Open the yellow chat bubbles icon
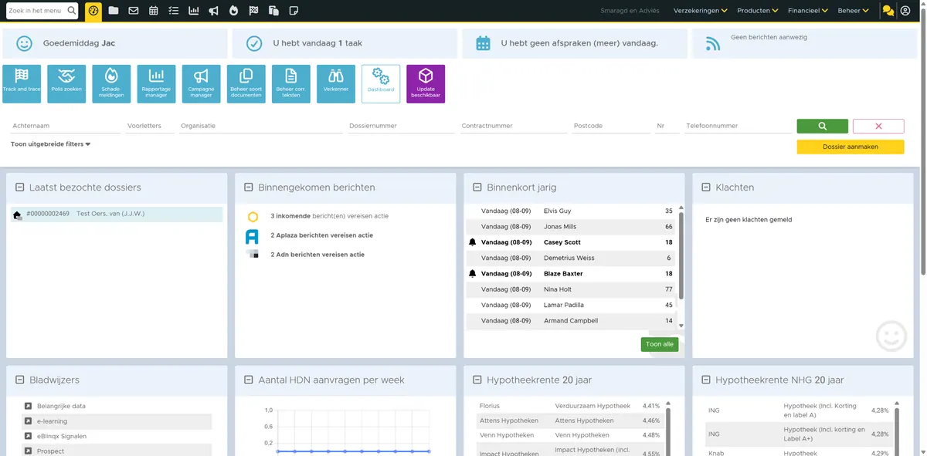 [x=888, y=11]
